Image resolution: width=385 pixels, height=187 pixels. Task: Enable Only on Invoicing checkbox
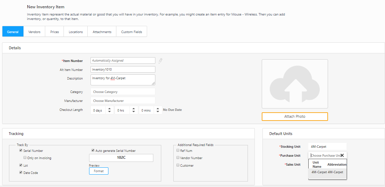[25, 158]
